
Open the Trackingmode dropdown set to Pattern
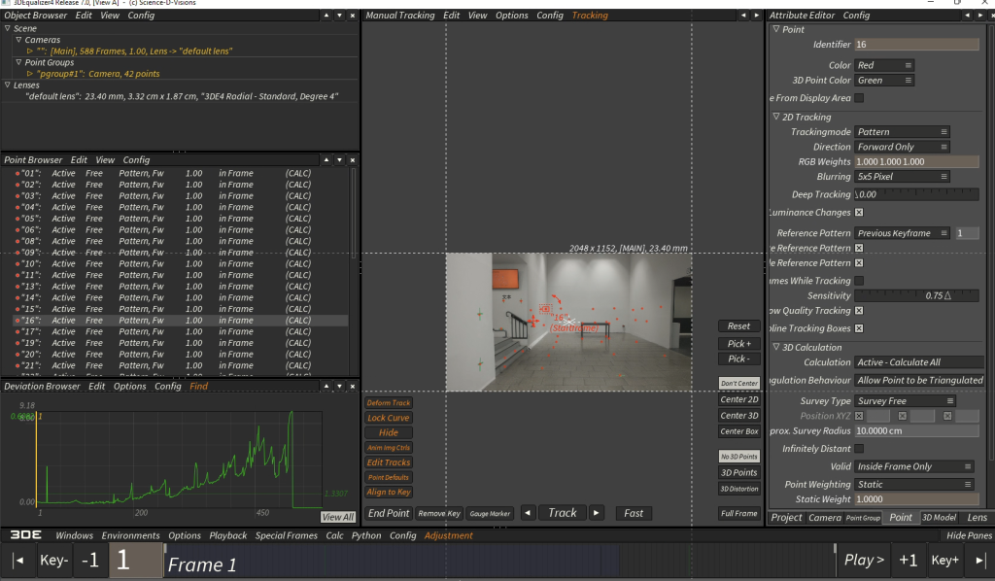click(x=903, y=132)
